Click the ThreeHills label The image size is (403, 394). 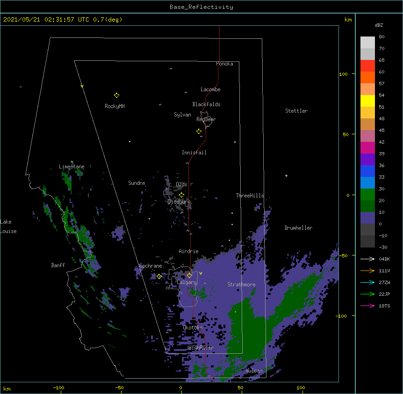point(250,196)
